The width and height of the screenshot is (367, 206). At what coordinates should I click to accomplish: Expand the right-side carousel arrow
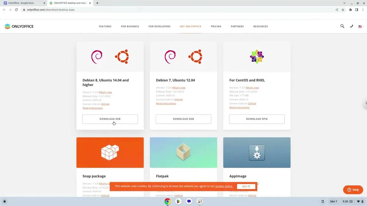pyautogui.click(x=365, y=103)
